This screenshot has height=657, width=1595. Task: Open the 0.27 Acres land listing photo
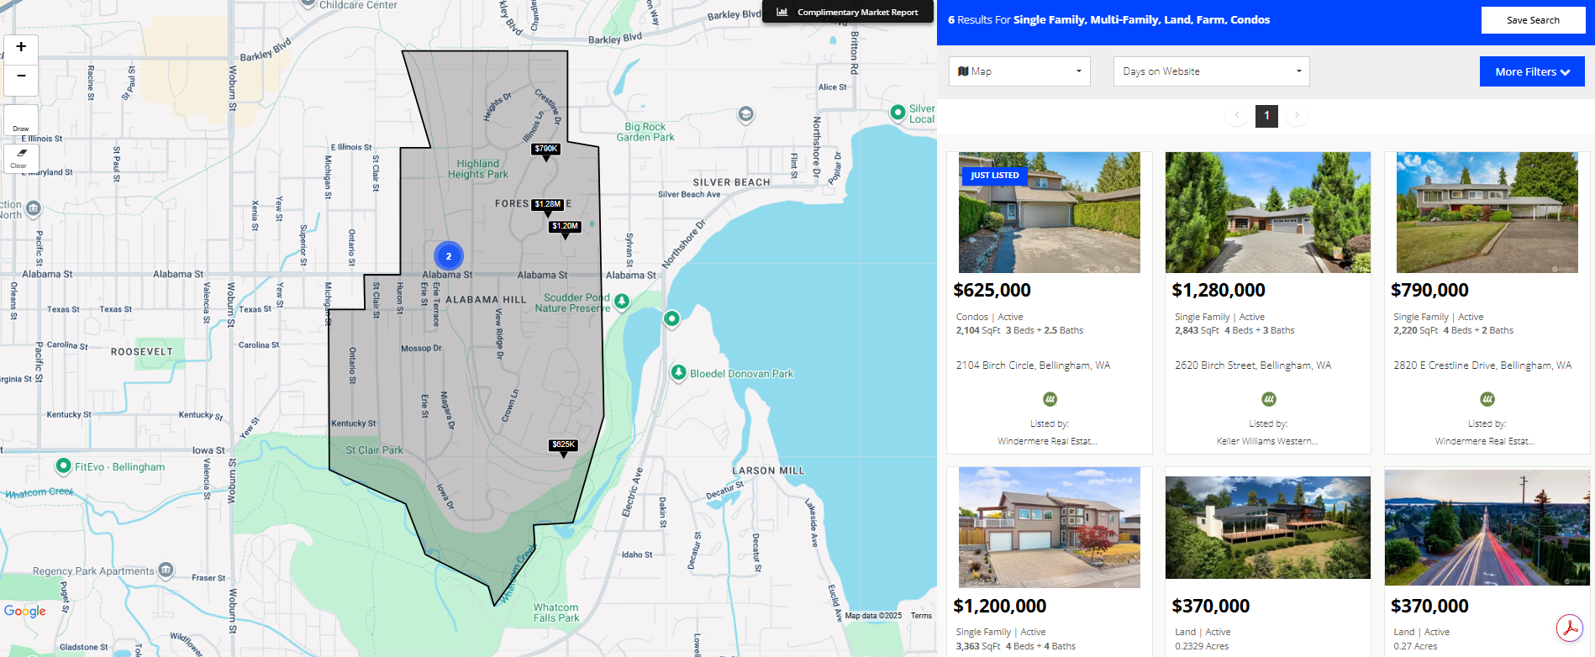(1487, 528)
